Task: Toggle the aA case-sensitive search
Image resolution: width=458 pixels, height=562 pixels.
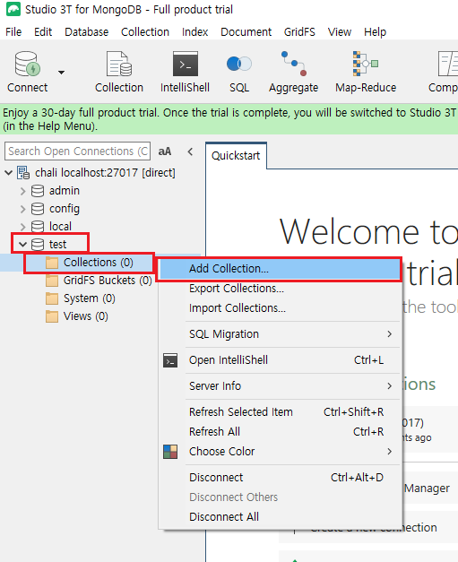Action: (165, 151)
